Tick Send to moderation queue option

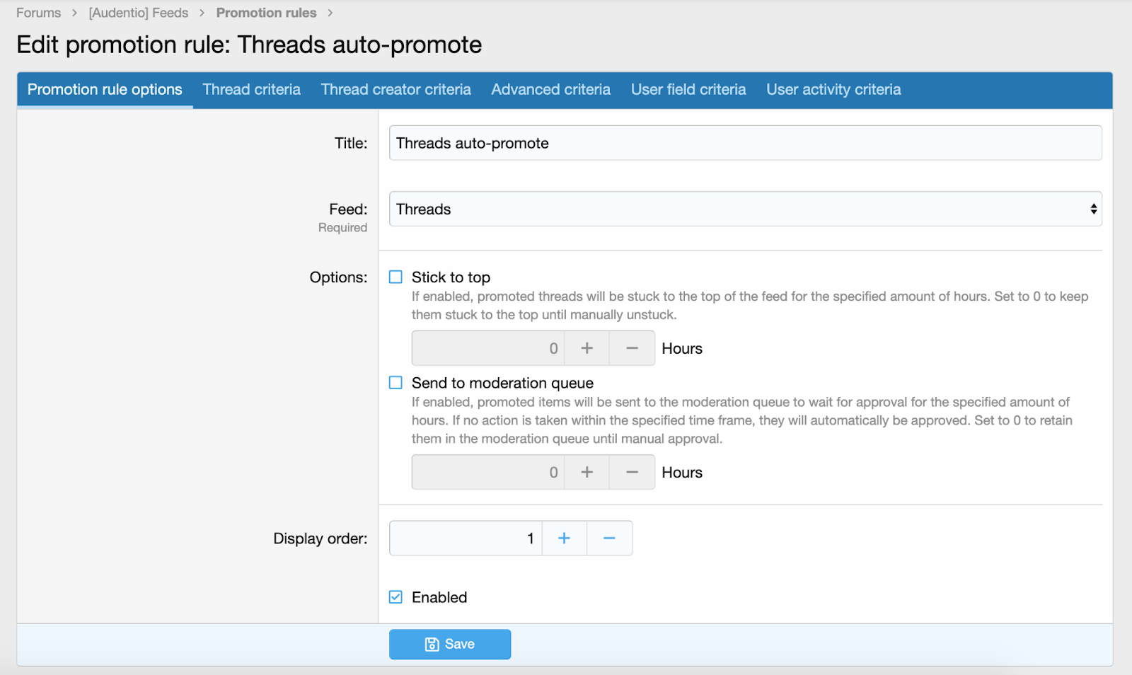(395, 383)
